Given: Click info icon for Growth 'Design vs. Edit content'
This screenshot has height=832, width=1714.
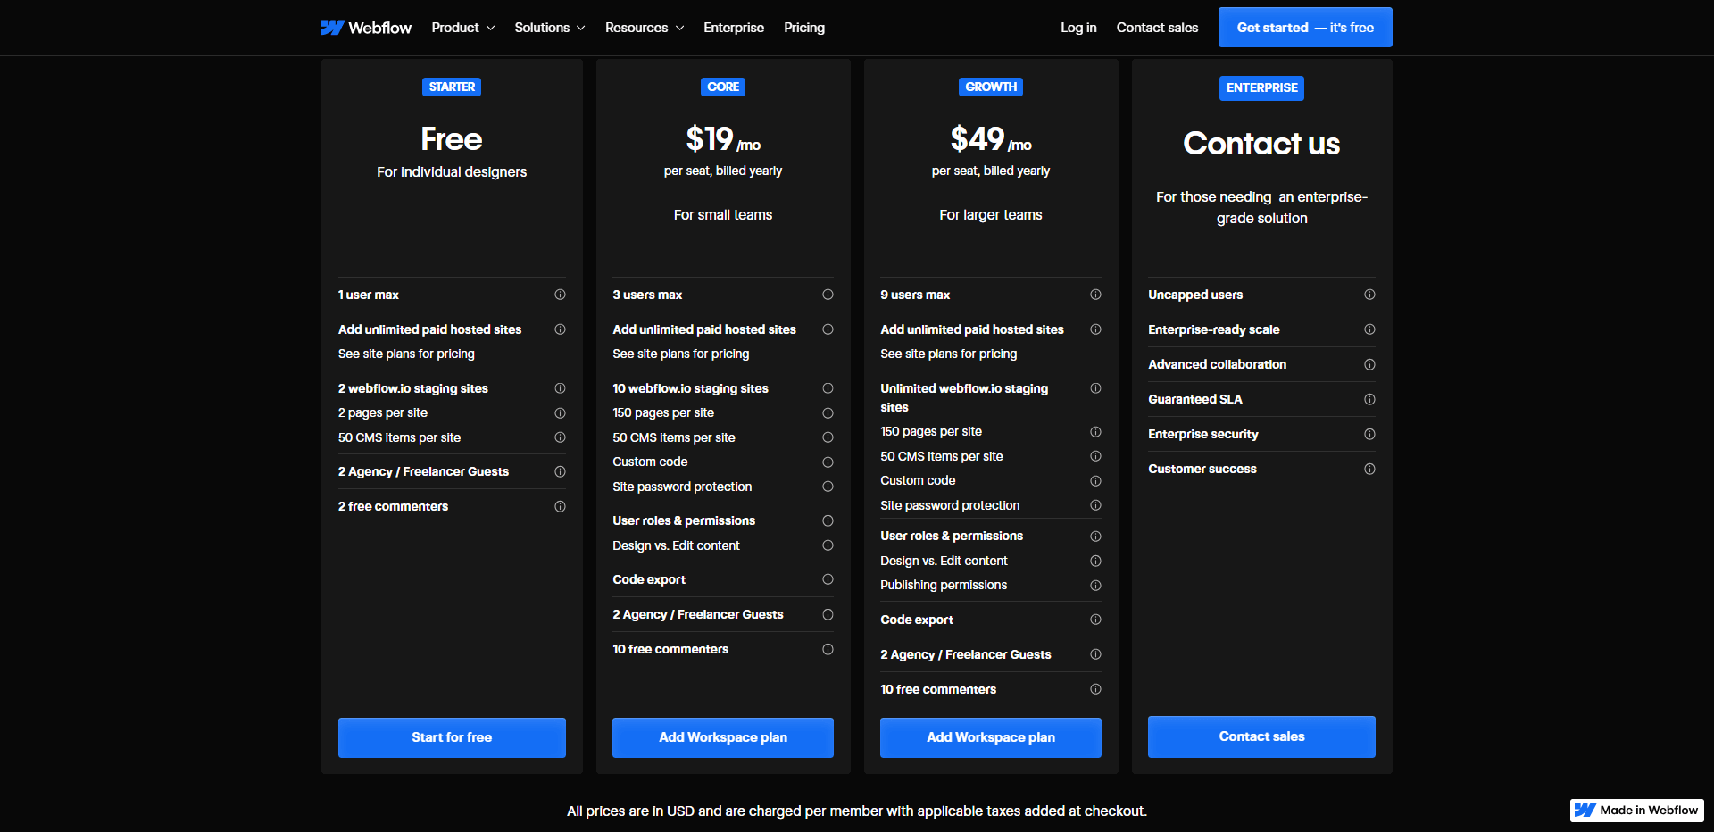Looking at the screenshot, I should tap(1095, 562).
